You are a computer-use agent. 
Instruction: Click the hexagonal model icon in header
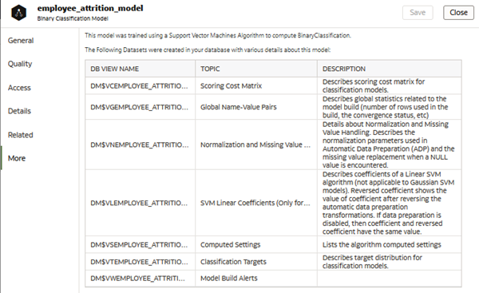[x=19, y=13]
